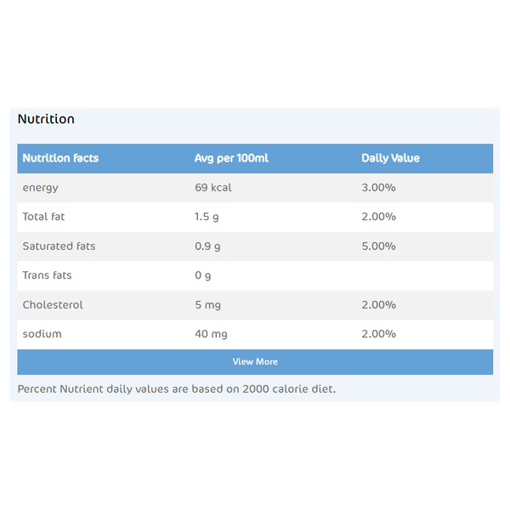Click the 5 mg cholesterol value
The width and height of the screenshot is (510, 510).
(x=208, y=304)
